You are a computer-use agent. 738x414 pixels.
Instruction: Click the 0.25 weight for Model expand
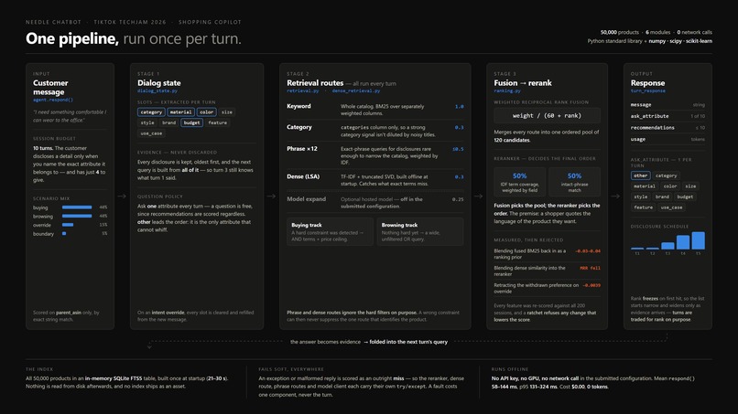pos(458,199)
